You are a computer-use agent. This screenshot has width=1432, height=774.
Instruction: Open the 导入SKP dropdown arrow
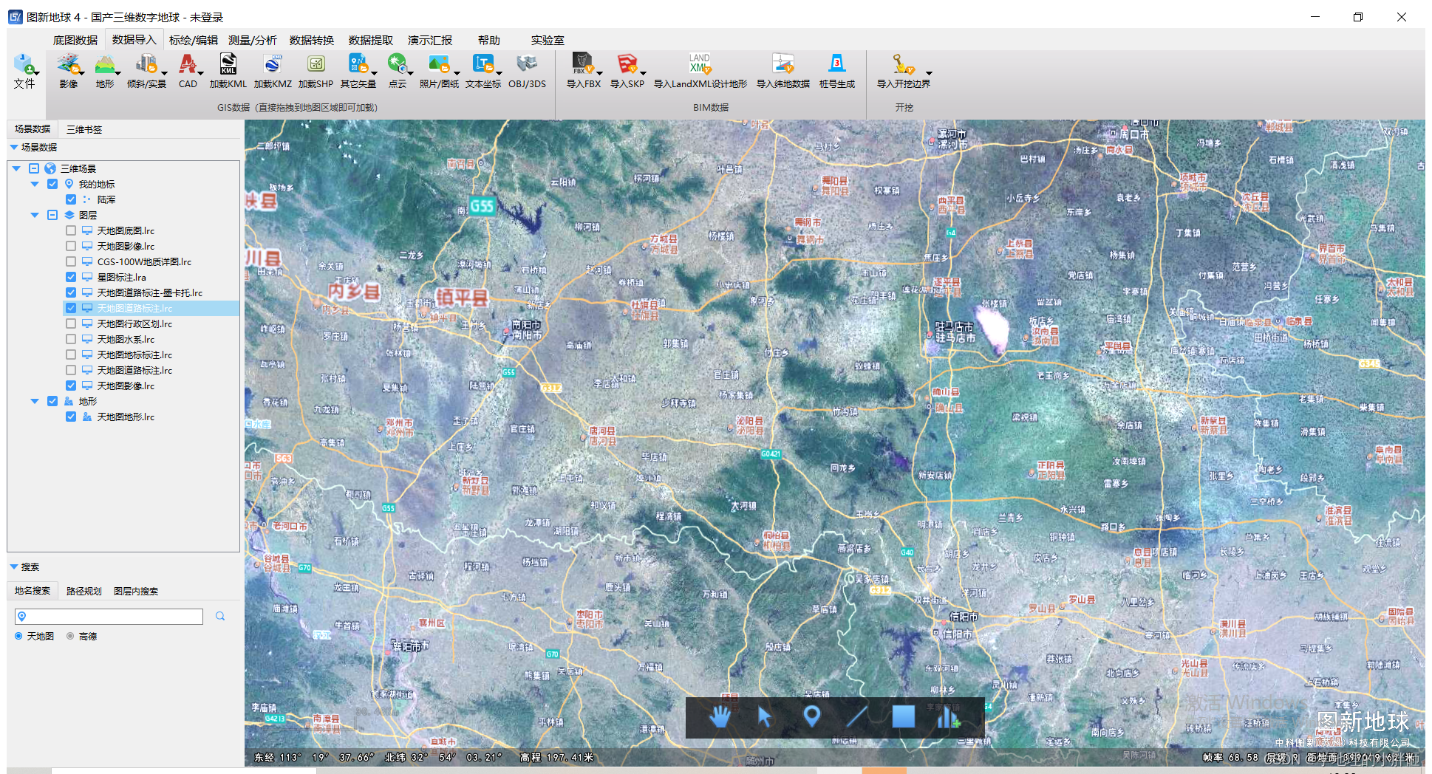(x=643, y=73)
